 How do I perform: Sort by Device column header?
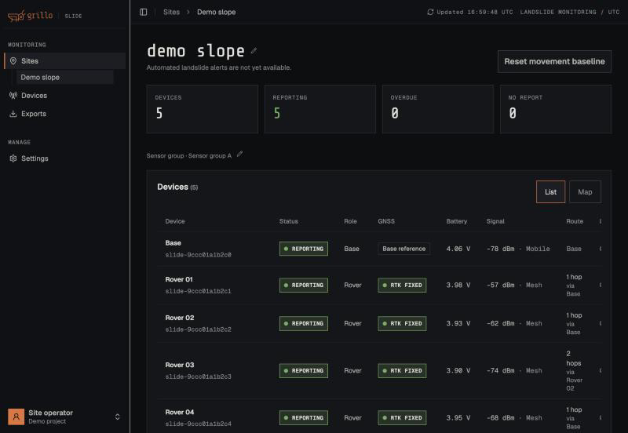175,221
